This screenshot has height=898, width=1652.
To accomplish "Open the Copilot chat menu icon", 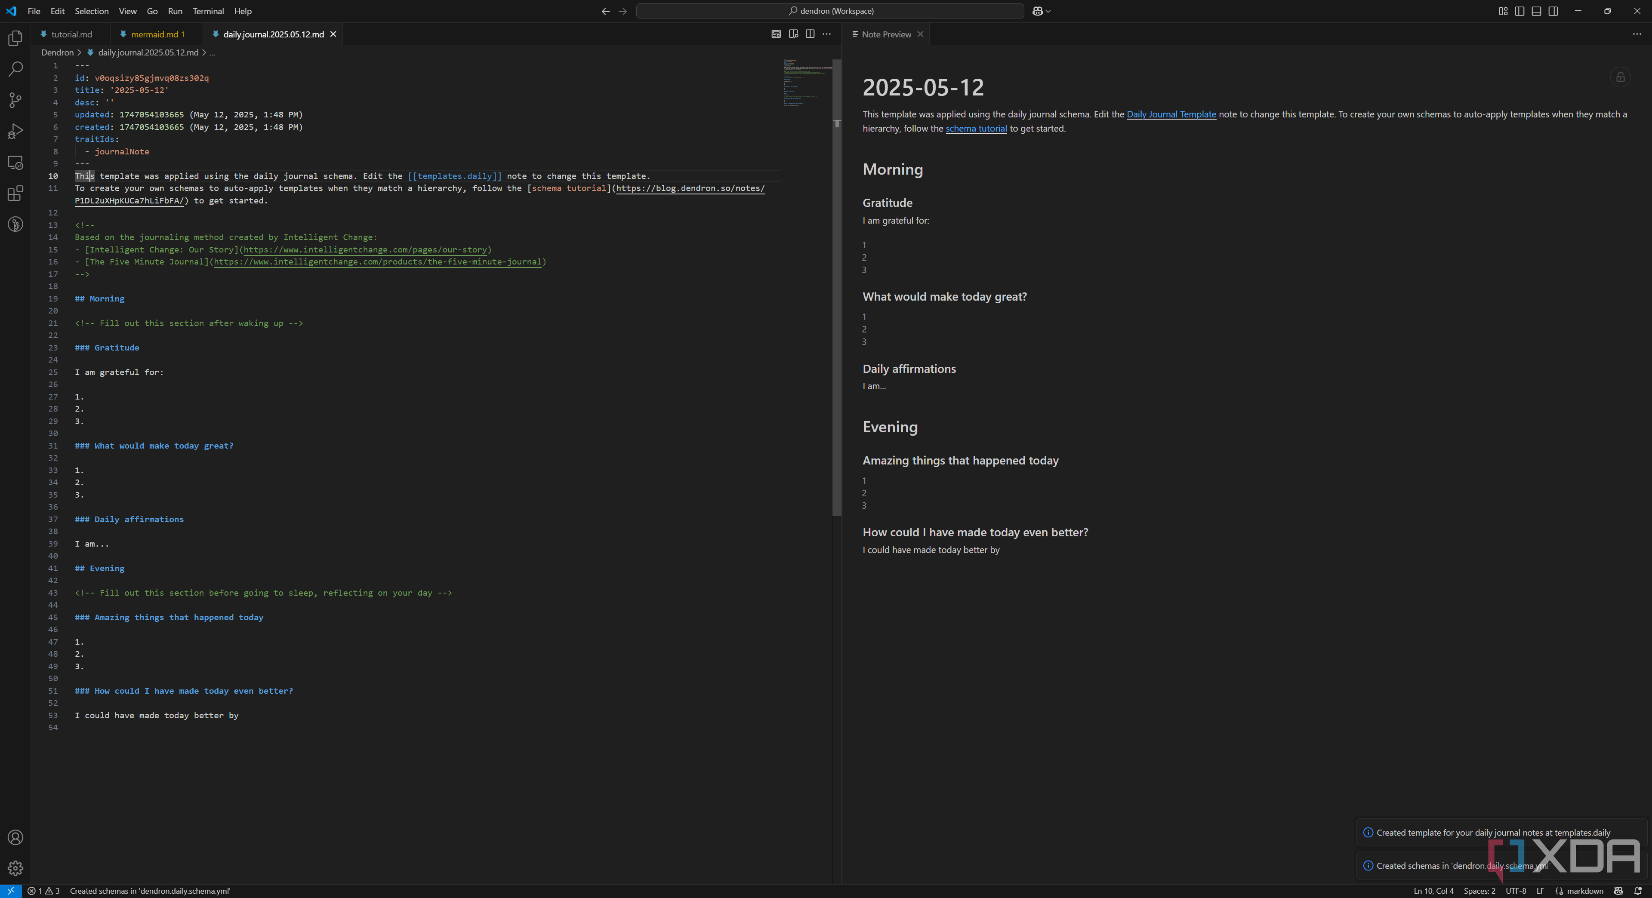I will pyautogui.click(x=1042, y=11).
